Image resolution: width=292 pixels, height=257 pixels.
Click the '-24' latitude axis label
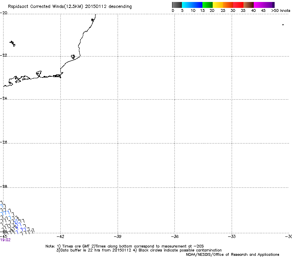[x=4, y=98]
